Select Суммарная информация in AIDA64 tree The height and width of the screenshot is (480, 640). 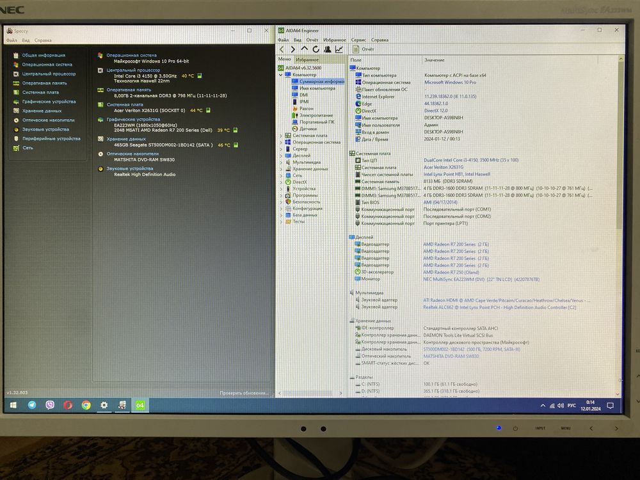point(318,82)
